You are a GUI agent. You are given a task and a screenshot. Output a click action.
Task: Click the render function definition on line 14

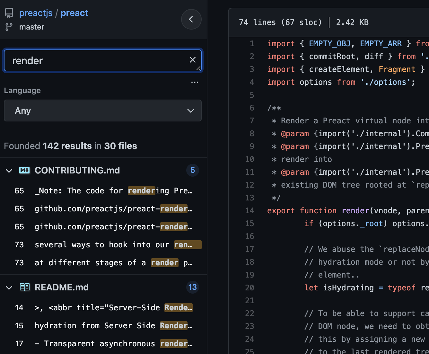coord(355,210)
